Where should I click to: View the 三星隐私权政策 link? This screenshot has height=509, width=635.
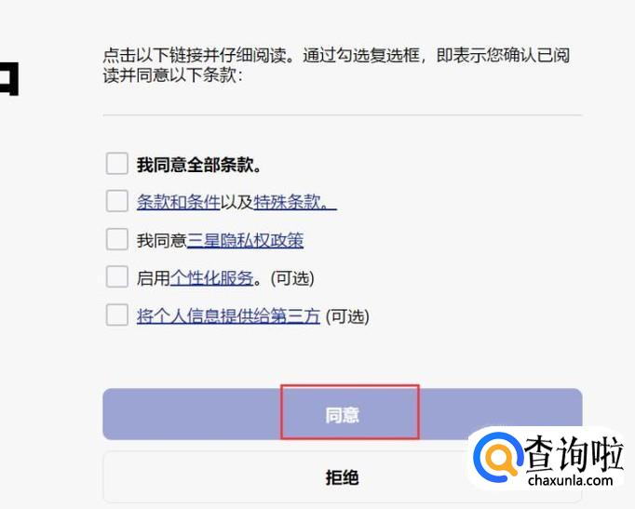pos(245,240)
